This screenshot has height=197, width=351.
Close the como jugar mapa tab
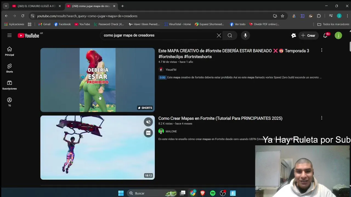point(114,6)
